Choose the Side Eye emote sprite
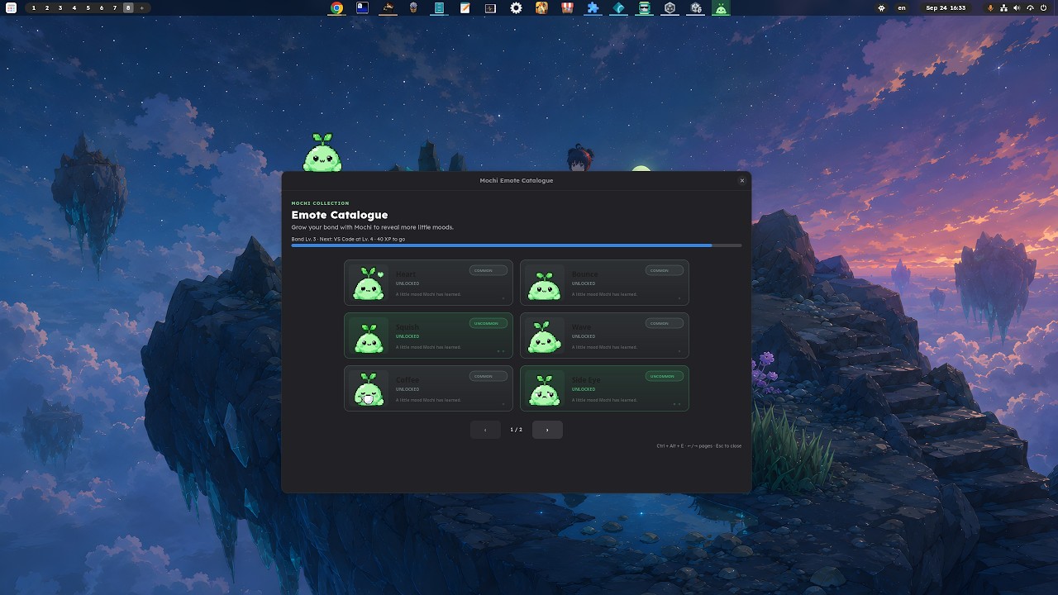Image resolution: width=1058 pixels, height=595 pixels. coord(545,388)
